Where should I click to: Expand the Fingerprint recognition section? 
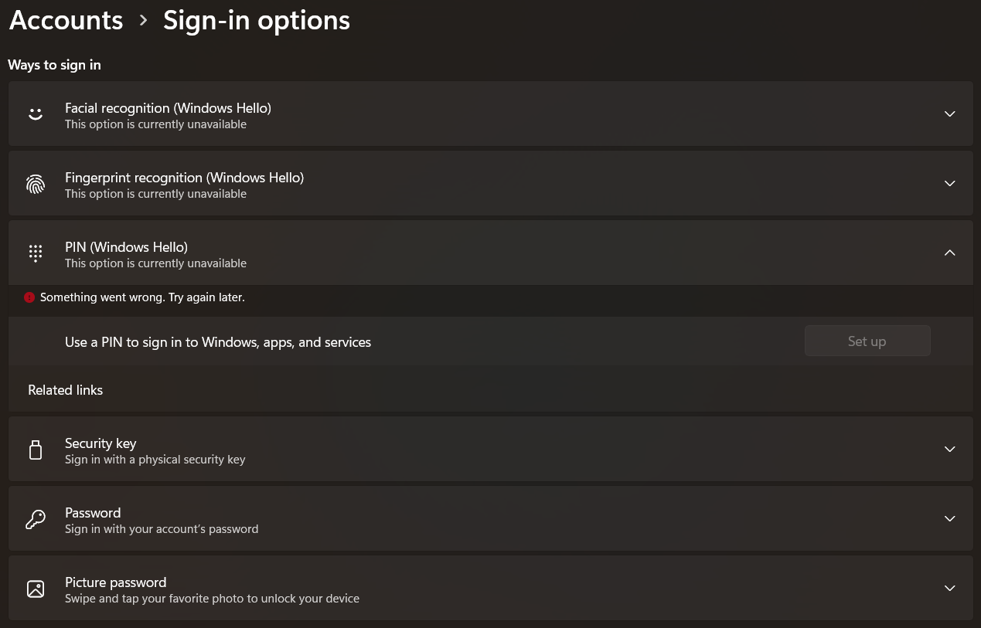click(x=949, y=183)
